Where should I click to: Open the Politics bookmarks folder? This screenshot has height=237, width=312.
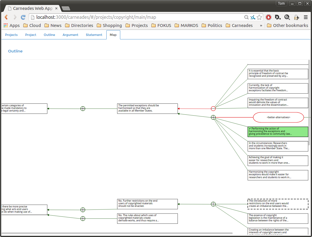[x=212, y=25]
